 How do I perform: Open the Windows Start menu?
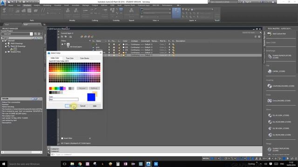click(x=3, y=164)
